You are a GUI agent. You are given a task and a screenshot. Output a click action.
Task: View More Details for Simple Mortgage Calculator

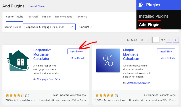click(168, 58)
